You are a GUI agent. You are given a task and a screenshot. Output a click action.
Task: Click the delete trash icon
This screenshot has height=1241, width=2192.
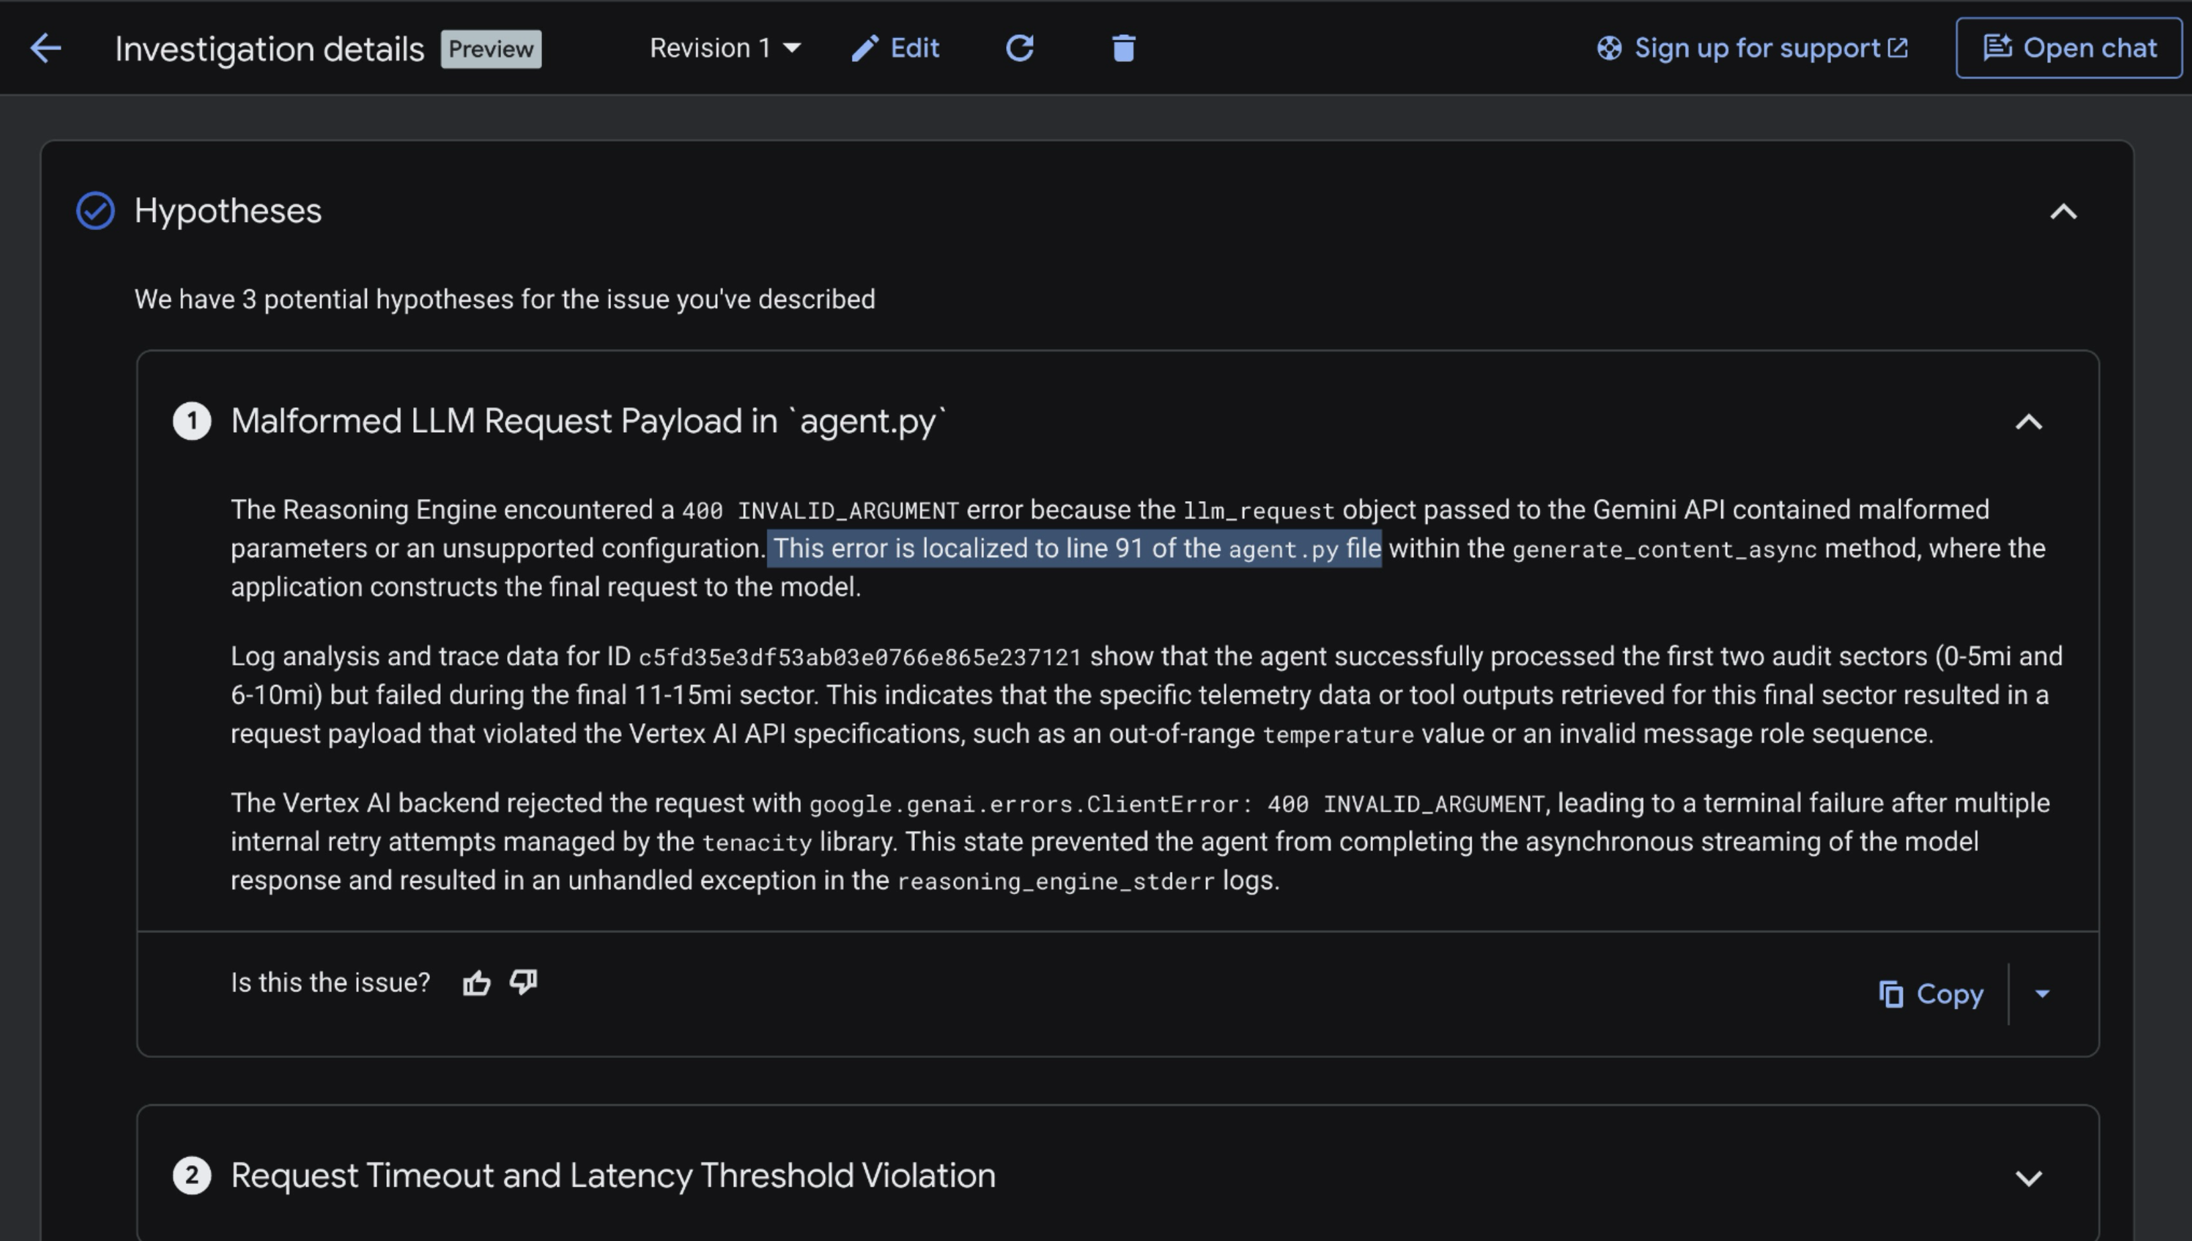click(x=1124, y=48)
